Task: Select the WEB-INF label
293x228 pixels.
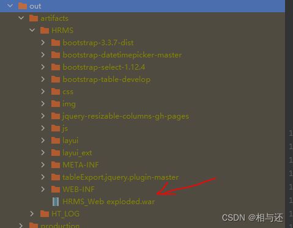Action: click(78, 189)
